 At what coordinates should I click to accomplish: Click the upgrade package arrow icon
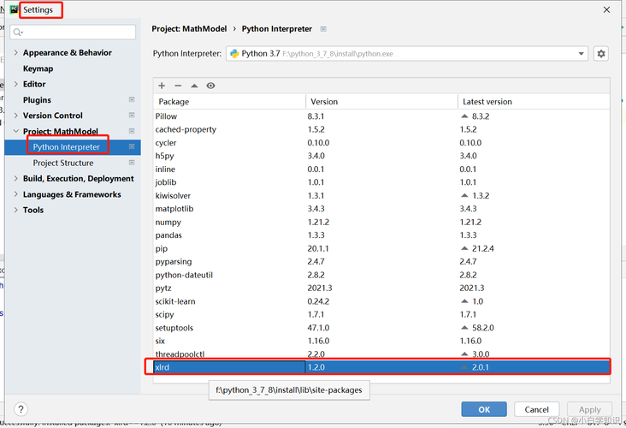tap(194, 86)
